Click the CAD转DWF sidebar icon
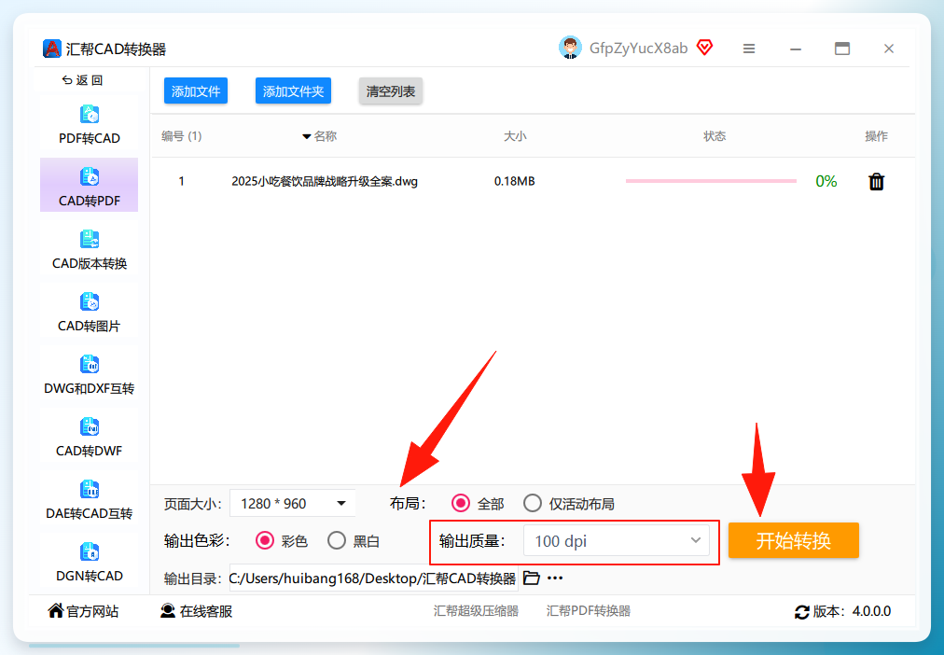Screen dimensions: 944x655 tap(90, 426)
